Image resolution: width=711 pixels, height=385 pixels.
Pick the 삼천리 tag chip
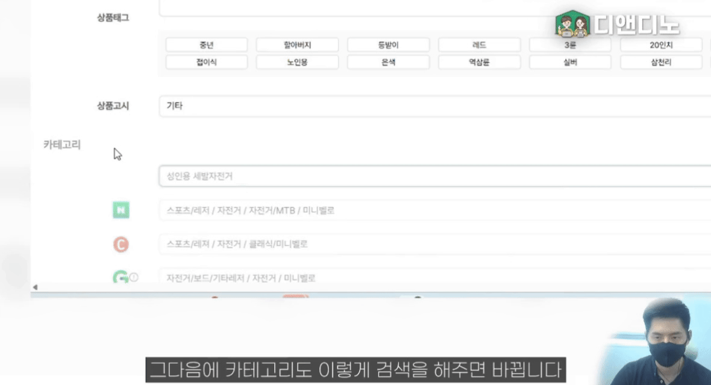661,62
